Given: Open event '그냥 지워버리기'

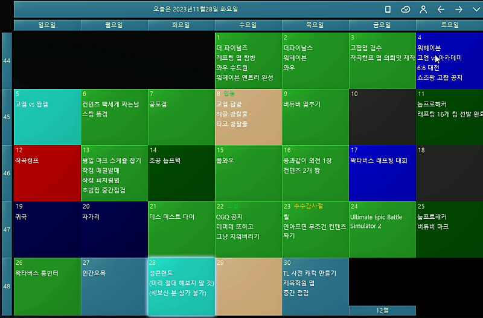Looking at the screenshot, I should pos(238,237).
